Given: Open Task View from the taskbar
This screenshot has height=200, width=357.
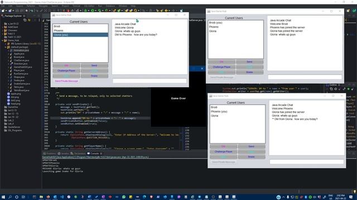Looking at the screenshot, I should pos(23,197).
